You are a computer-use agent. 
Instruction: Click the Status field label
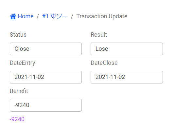pos(18,35)
